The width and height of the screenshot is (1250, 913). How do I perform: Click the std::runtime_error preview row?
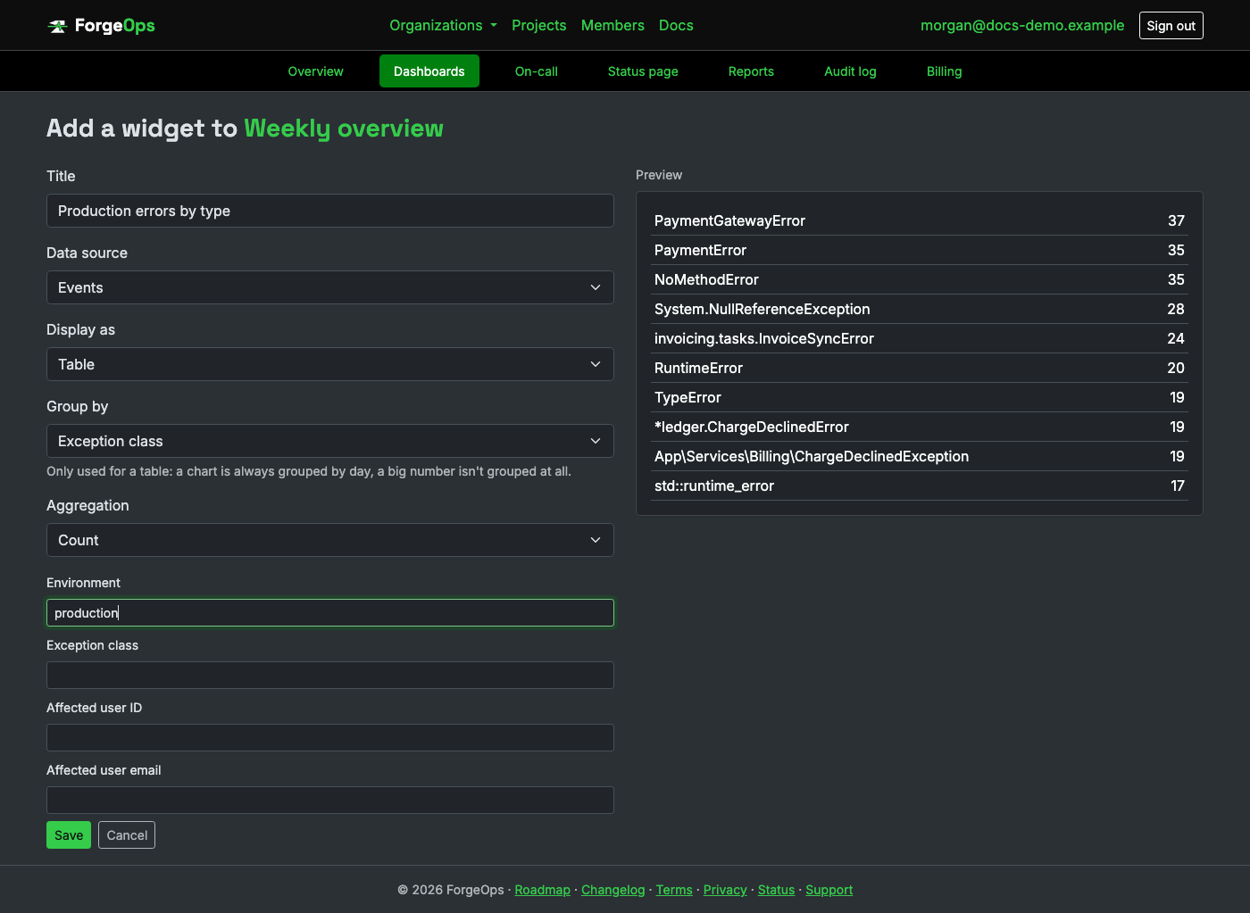(920, 486)
